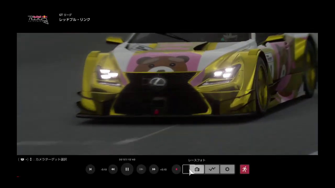335x188 pixels.
Task: Step forward with the slow-motion frame button
Action: (141, 169)
